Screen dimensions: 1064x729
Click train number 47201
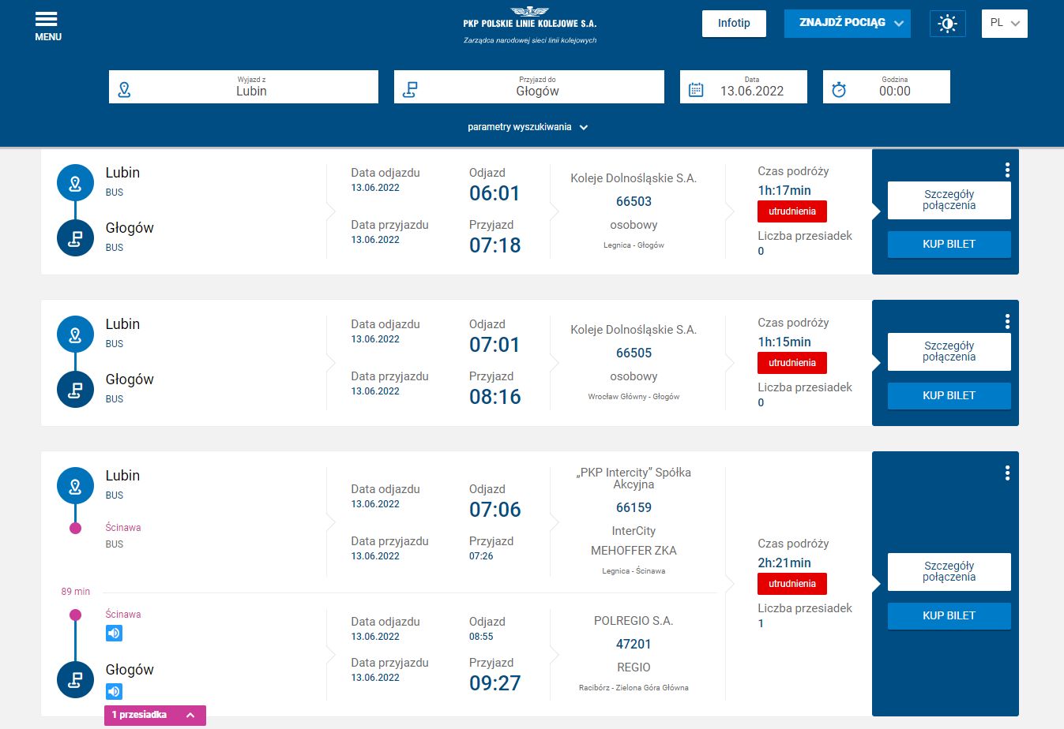coord(634,644)
